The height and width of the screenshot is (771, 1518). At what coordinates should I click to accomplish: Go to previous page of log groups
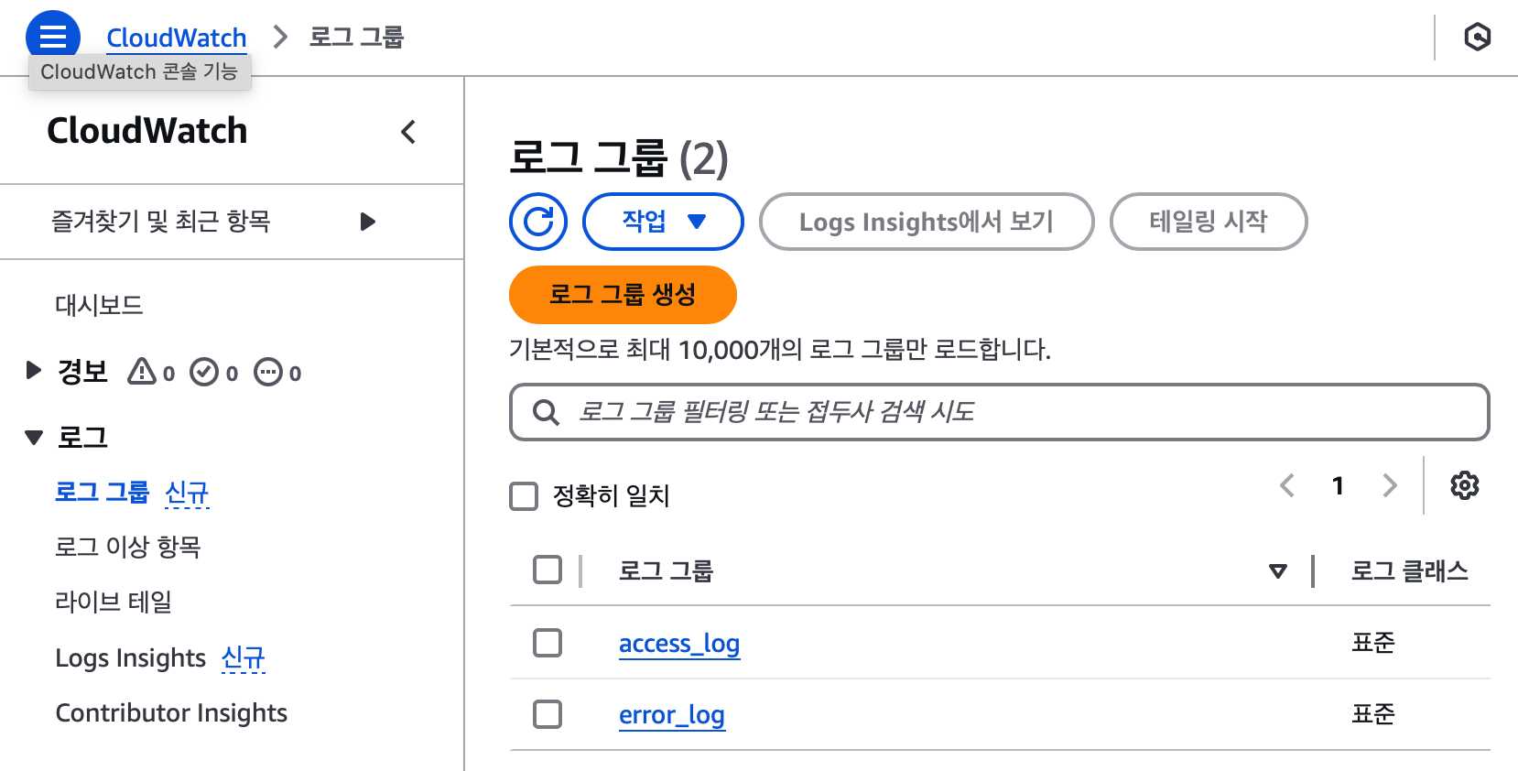click(x=1287, y=485)
